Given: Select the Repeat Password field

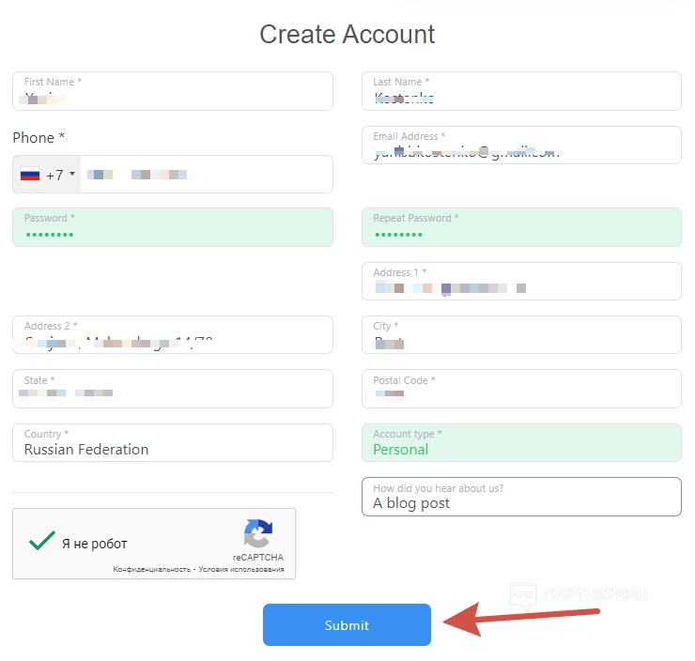Looking at the screenshot, I should point(521,228).
